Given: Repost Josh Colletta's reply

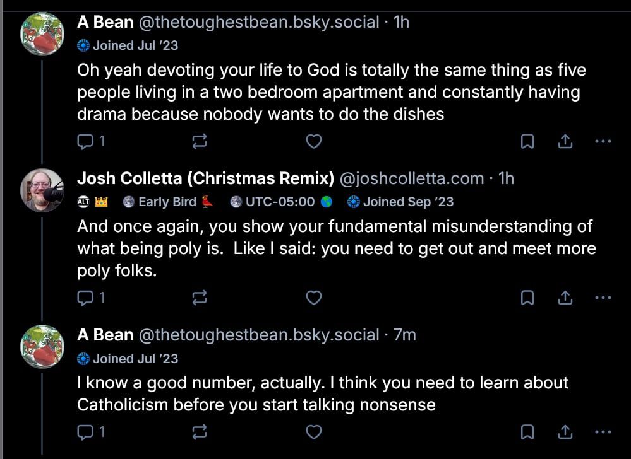Looking at the screenshot, I should 200,297.
